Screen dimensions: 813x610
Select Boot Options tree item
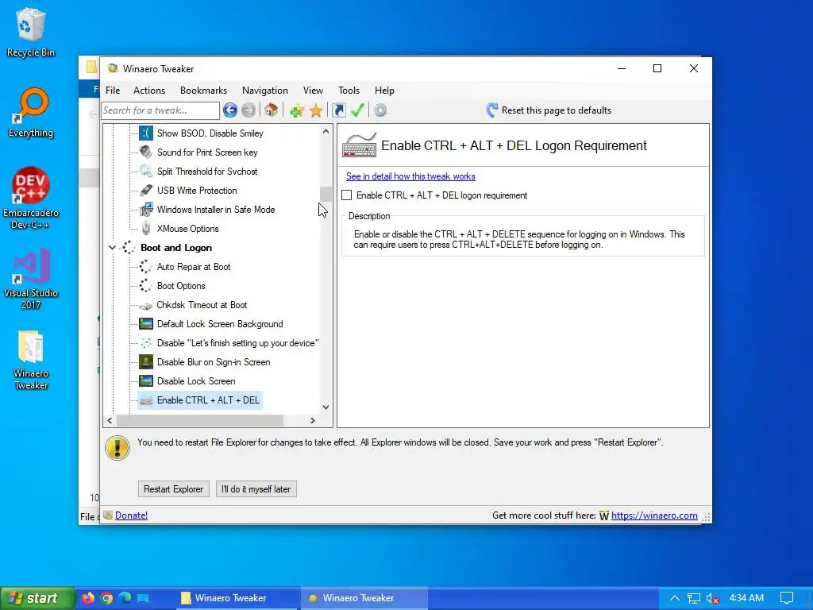pyautogui.click(x=181, y=286)
